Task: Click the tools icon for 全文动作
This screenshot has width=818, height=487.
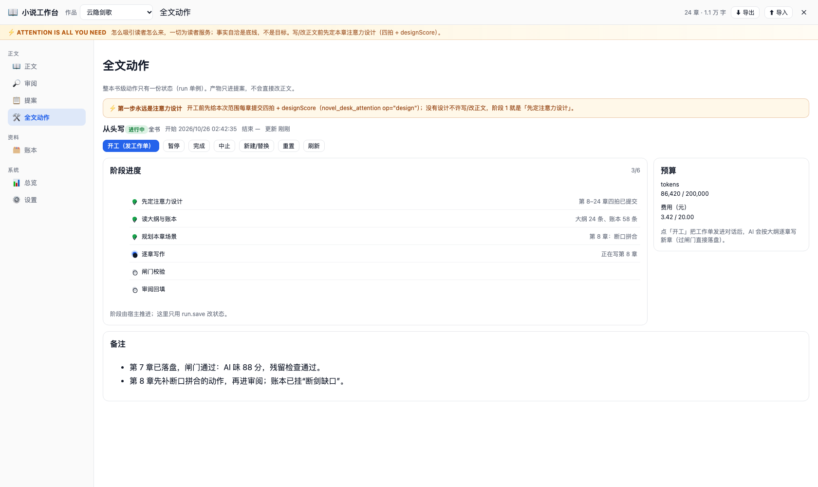Action: 17,117
